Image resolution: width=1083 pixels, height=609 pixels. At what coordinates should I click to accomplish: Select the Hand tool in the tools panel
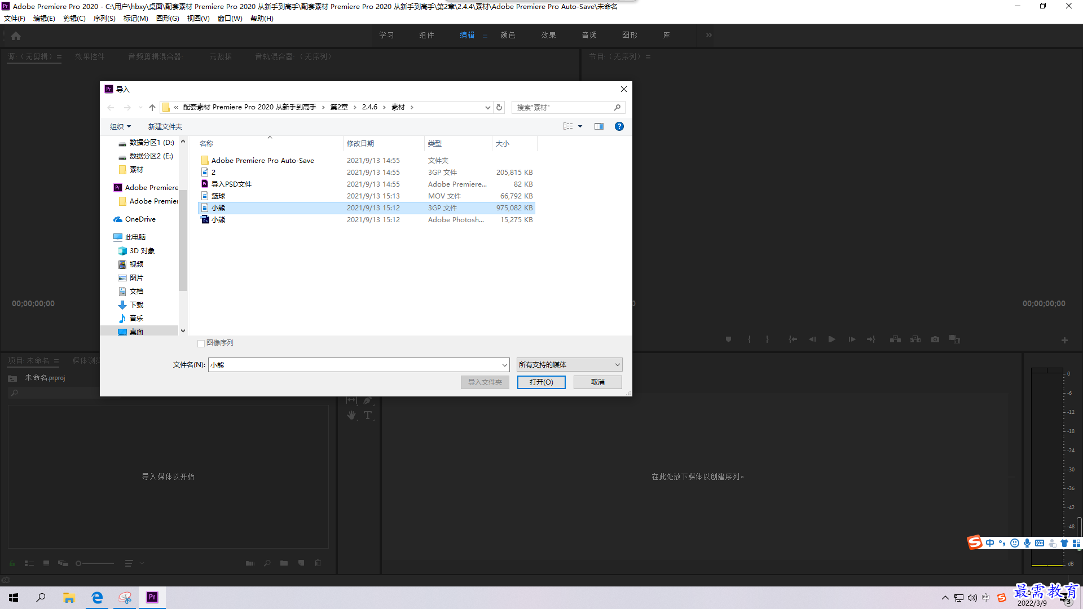[351, 416]
